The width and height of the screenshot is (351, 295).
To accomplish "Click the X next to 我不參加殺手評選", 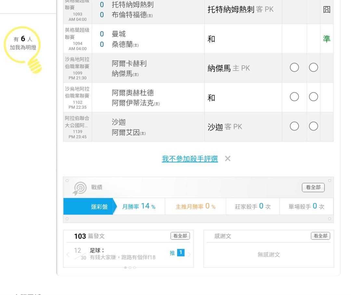I will (228, 159).
